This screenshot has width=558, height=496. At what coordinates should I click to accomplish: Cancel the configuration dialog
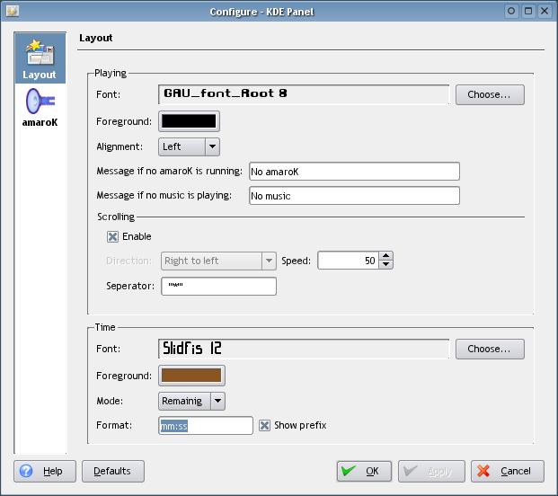pyautogui.click(x=508, y=471)
